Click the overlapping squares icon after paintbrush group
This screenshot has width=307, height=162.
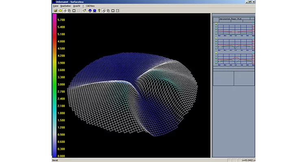click(108, 11)
